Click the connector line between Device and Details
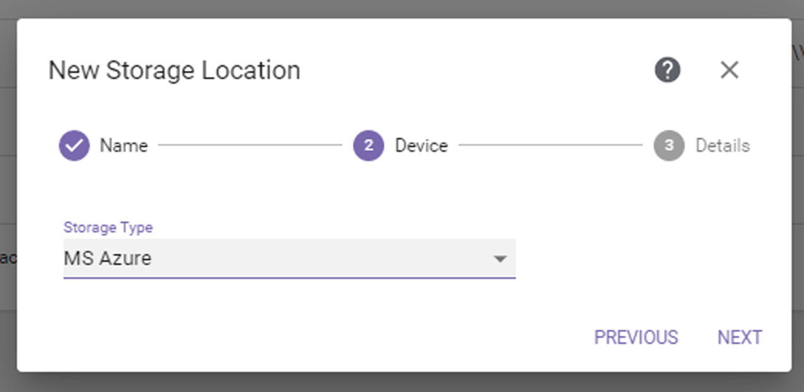 [x=551, y=146]
